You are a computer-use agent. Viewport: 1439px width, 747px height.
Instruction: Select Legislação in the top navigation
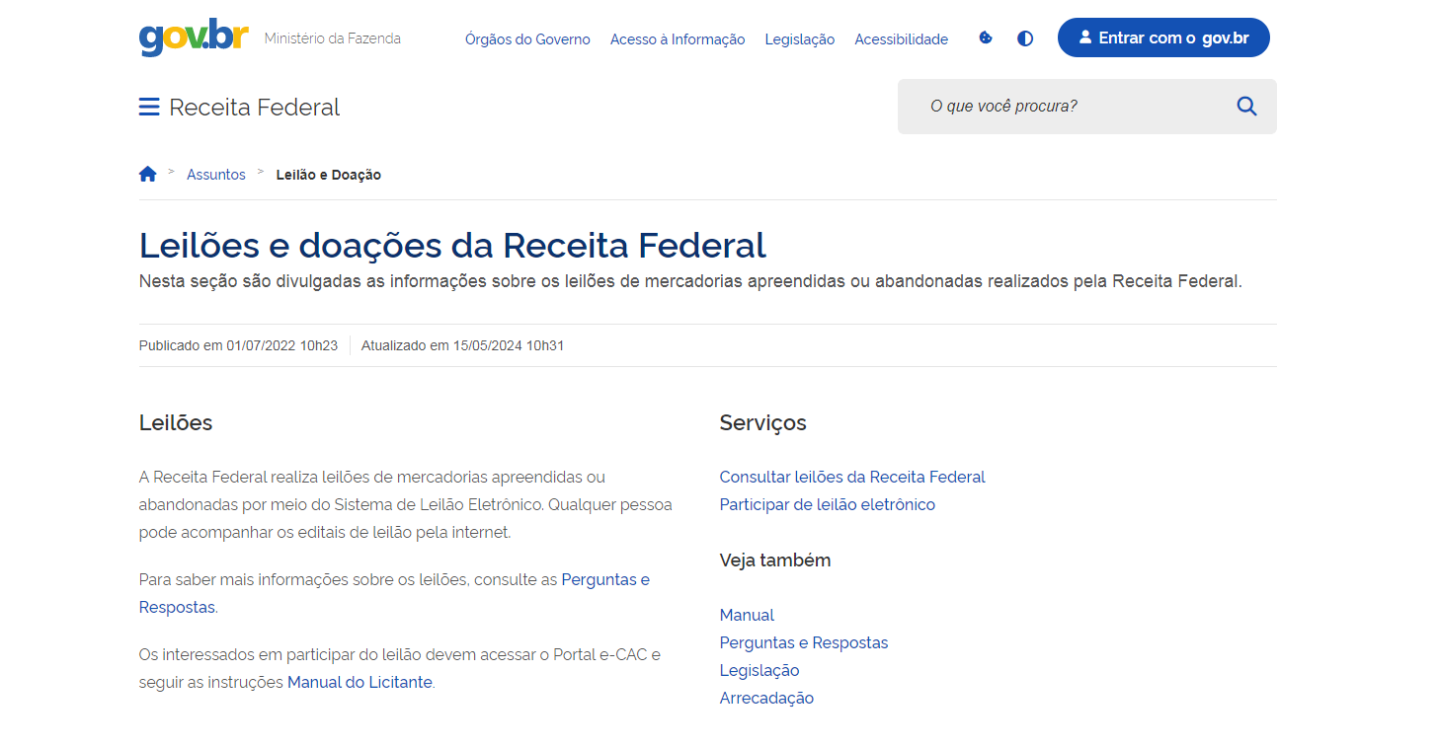(799, 39)
